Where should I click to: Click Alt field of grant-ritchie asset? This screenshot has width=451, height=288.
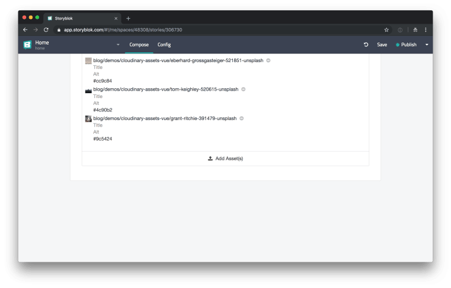[96, 132]
